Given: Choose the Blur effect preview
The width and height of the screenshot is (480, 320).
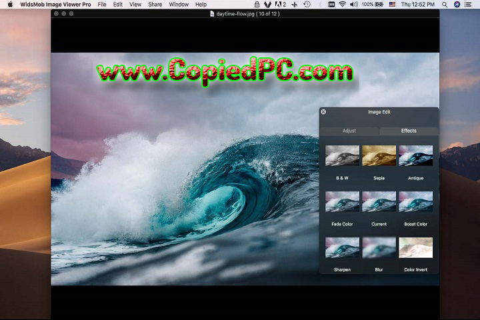Looking at the screenshot, I should (379, 248).
